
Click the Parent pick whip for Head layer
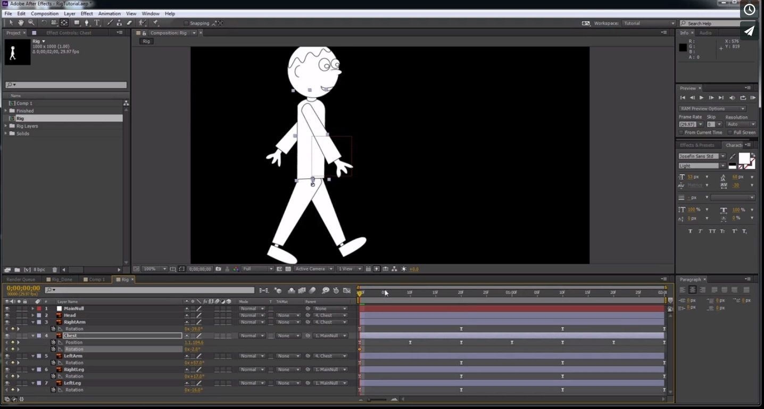pos(308,315)
